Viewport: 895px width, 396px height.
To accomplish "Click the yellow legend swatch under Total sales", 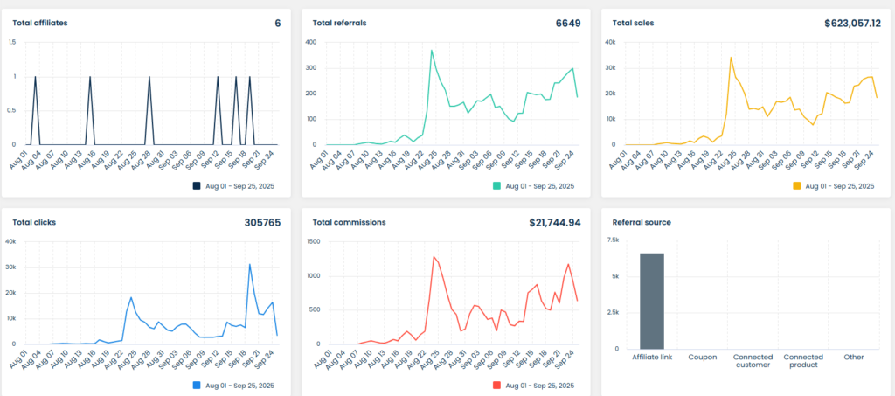I will 796,186.
